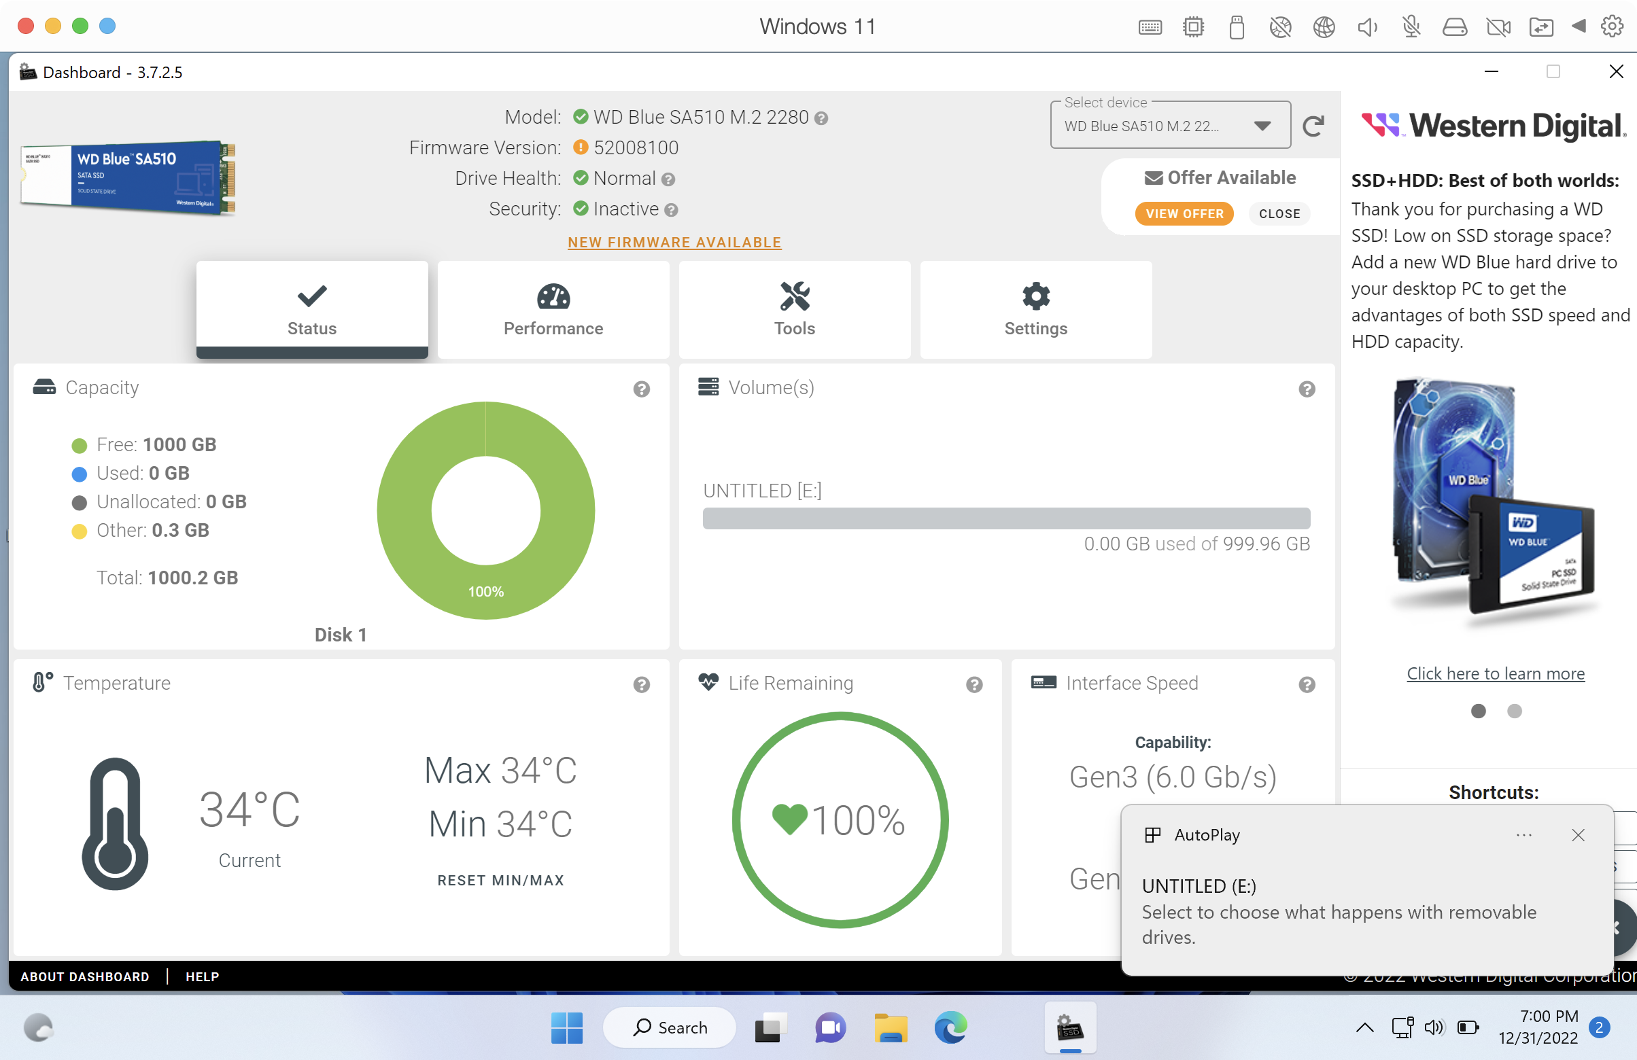Open the notification count badge

click(x=1599, y=1028)
